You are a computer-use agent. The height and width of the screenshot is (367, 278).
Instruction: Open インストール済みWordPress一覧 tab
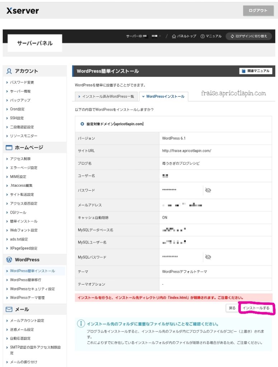coord(106,96)
